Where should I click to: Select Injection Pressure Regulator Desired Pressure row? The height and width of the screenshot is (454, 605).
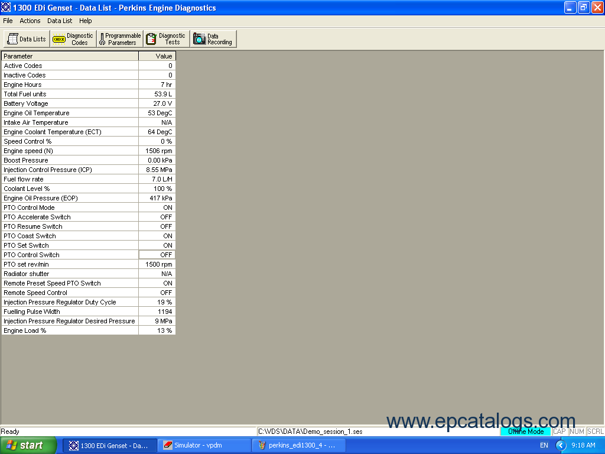(x=89, y=321)
